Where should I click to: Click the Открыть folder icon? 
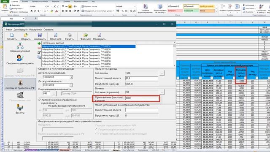click(26, 35)
